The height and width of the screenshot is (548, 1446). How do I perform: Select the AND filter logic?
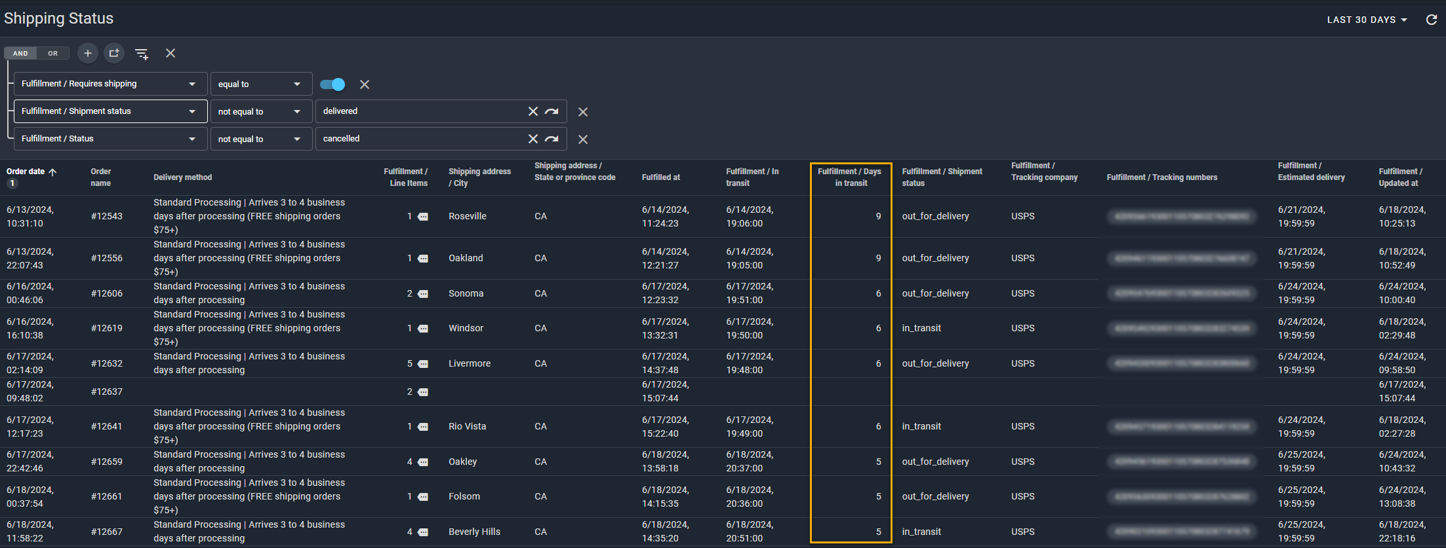[20, 54]
